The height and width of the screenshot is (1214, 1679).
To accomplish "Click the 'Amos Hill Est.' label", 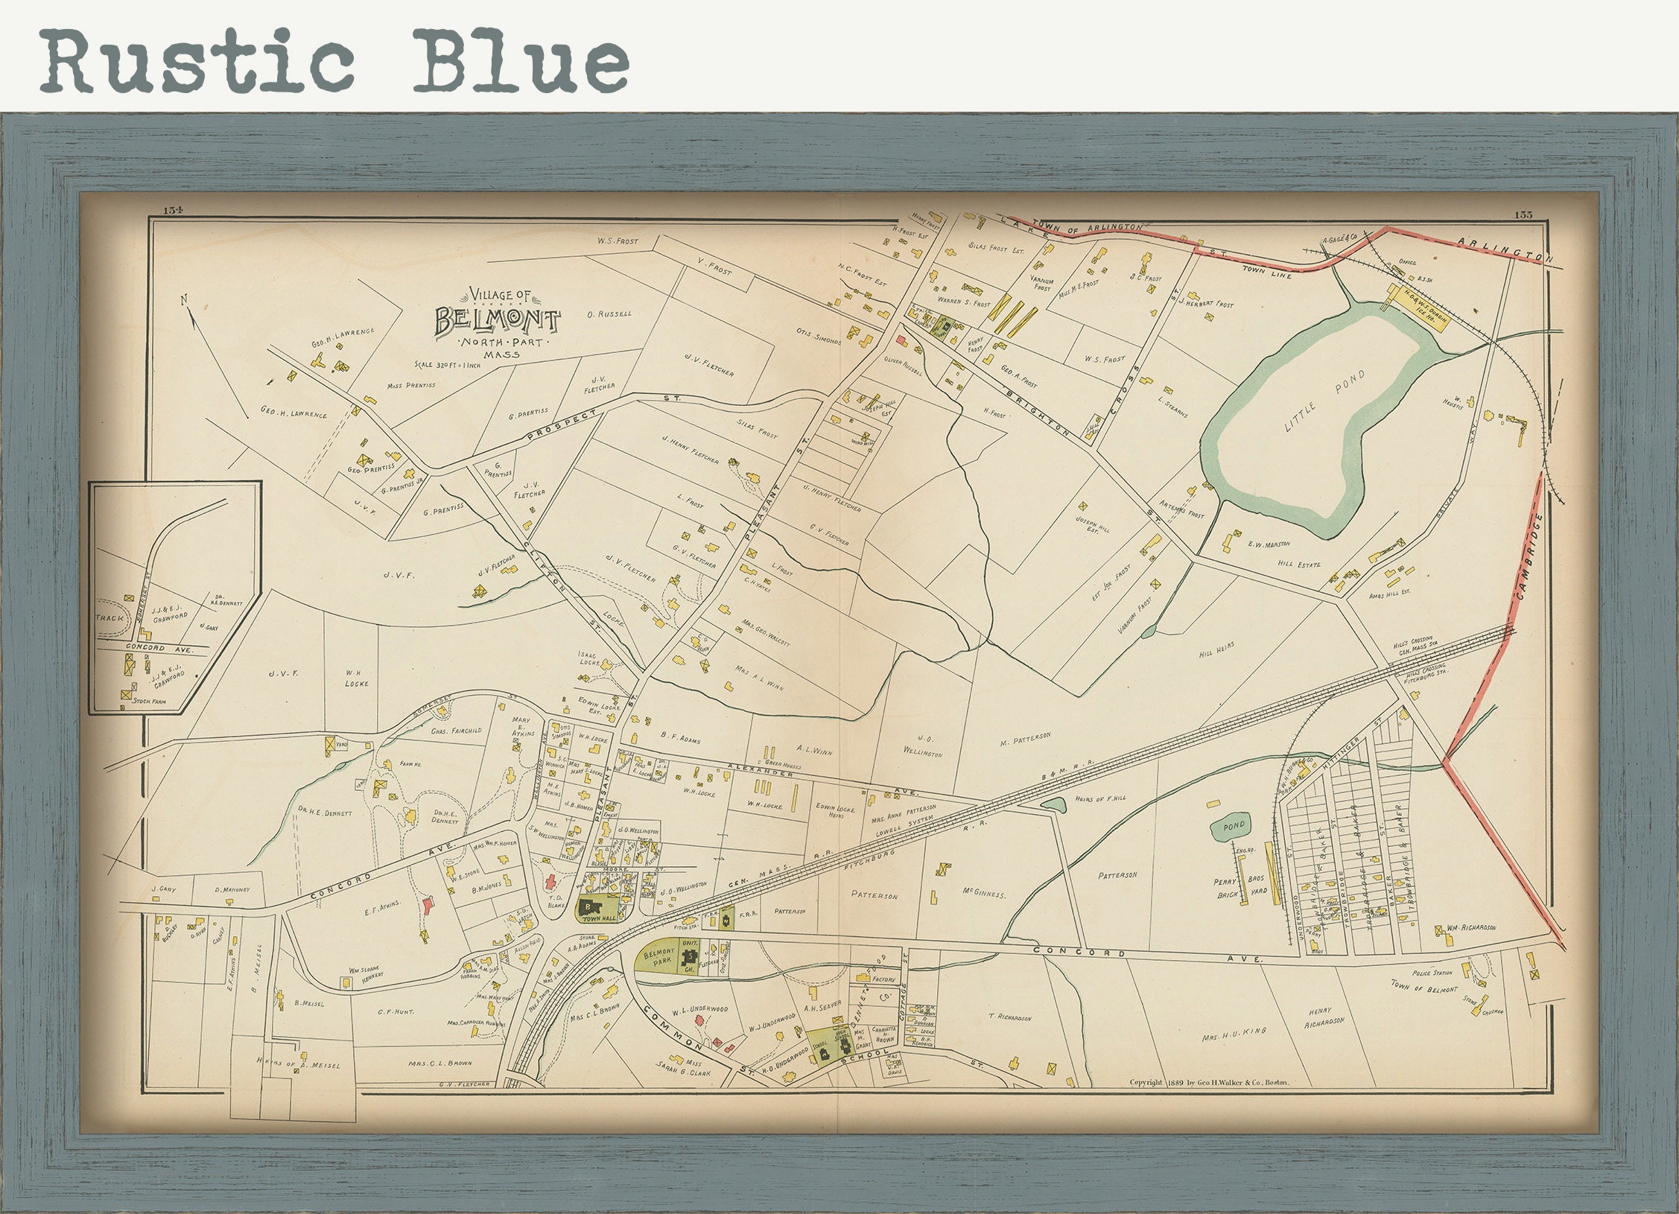I will [x=1391, y=594].
